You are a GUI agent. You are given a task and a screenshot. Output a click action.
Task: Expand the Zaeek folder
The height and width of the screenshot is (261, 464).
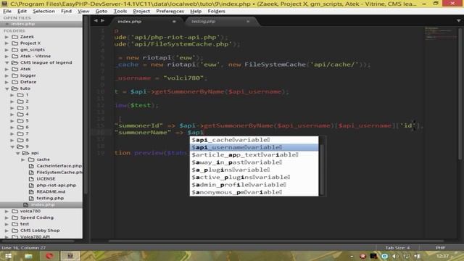(7, 37)
